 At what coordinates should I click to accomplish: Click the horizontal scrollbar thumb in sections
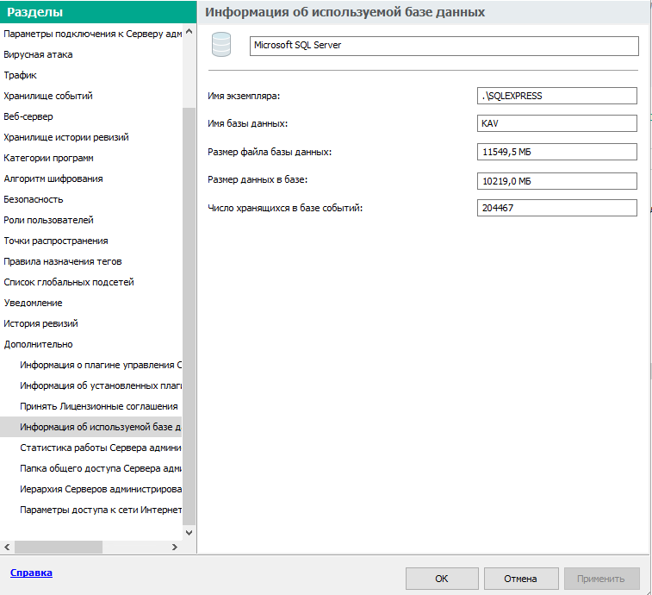click(59, 547)
